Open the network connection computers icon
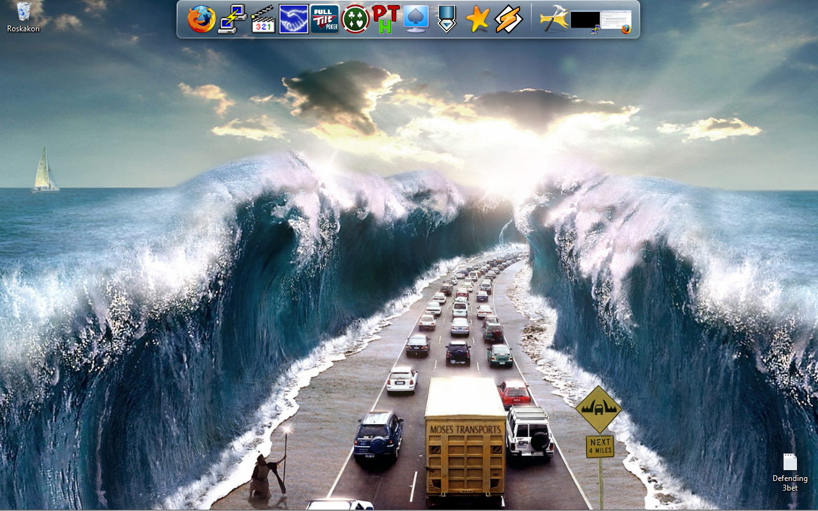The width and height of the screenshot is (818, 511). (232, 19)
